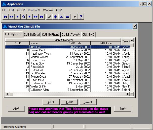Select the Underwood Edwin row
Viewport: 153px width, 130px height.
pos(67,83)
